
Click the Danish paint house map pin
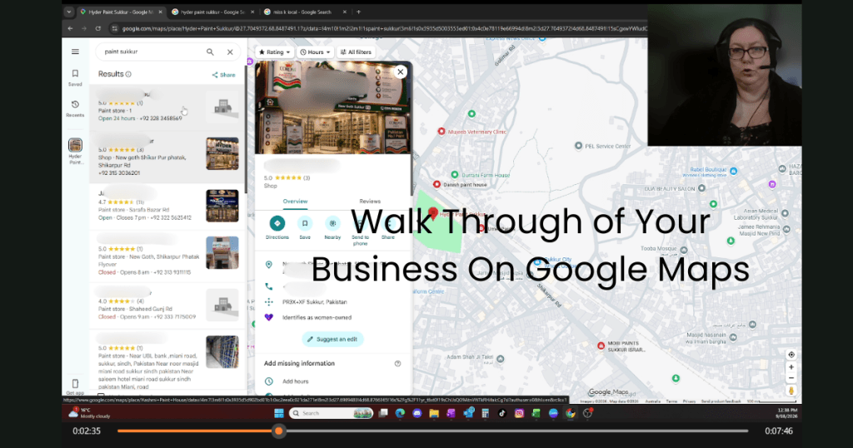(436, 184)
